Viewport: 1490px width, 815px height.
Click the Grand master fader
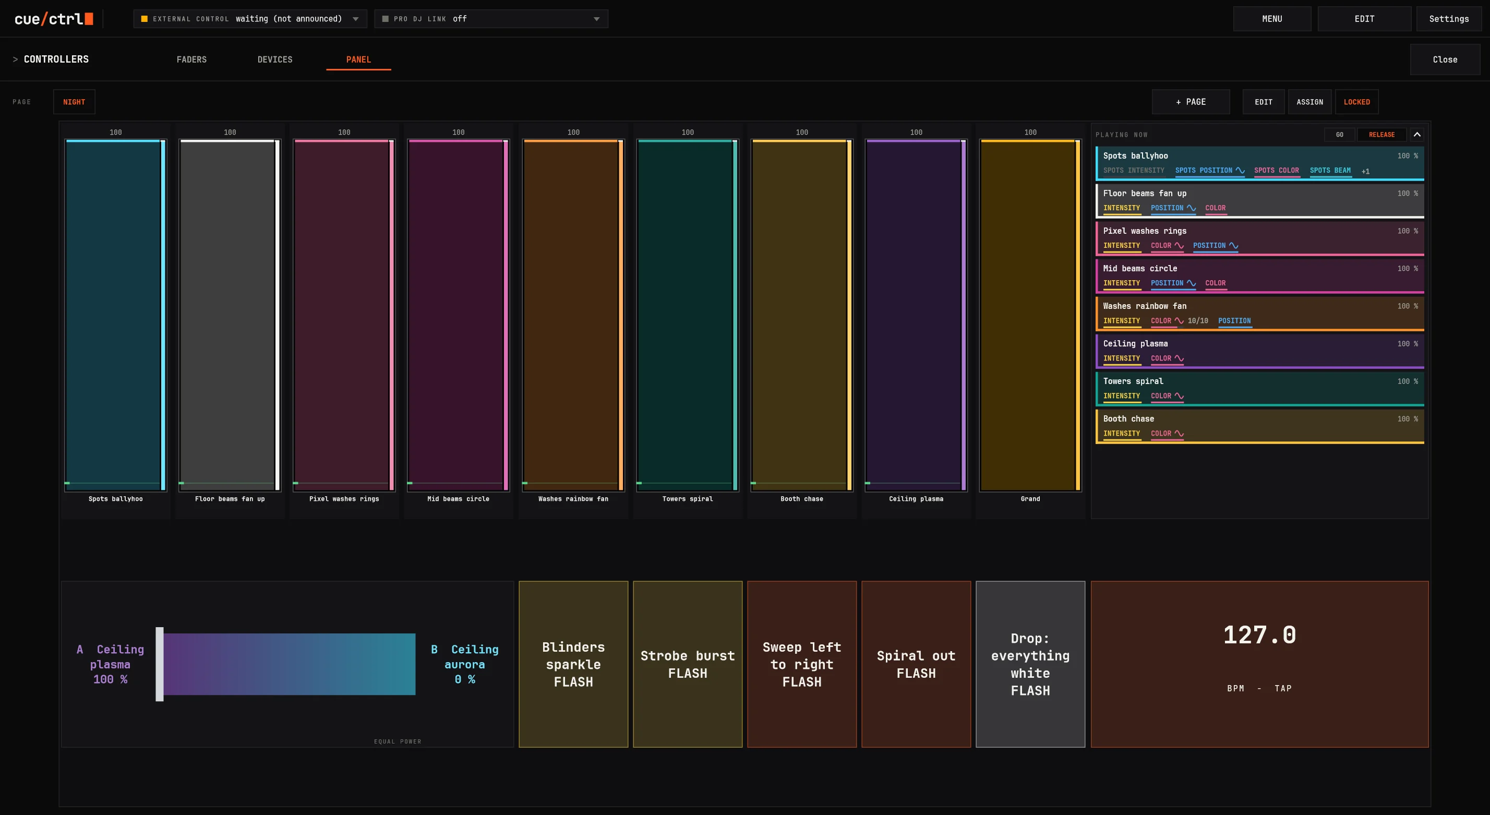click(x=1030, y=315)
